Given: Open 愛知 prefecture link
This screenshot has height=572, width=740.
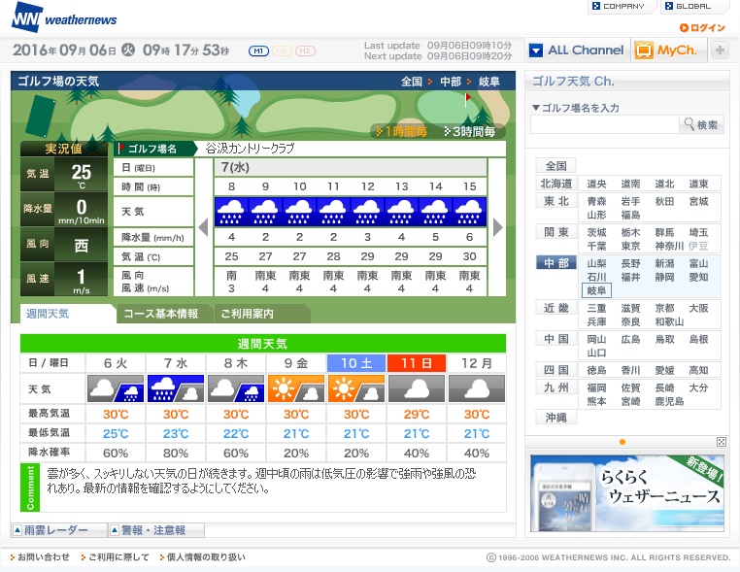Looking at the screenshot, I should tap(698, 277).
